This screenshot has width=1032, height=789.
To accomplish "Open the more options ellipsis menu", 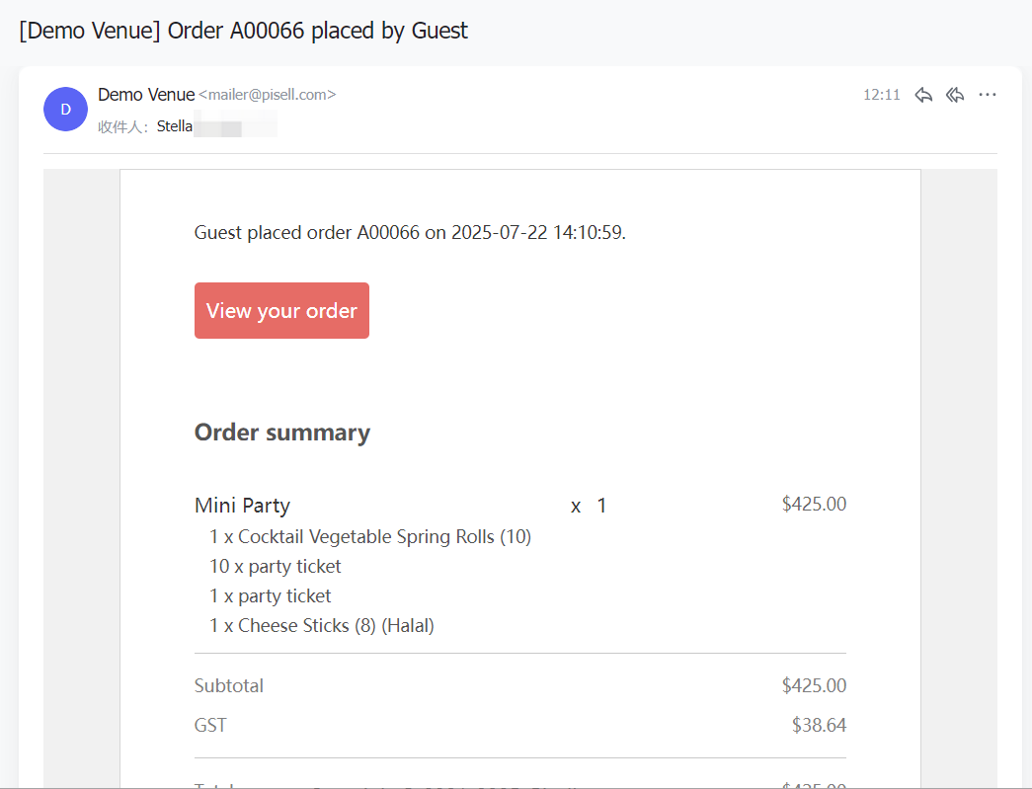I will 988,95.
